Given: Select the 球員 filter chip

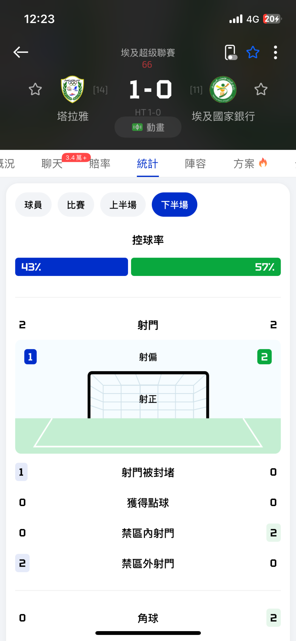Looking at the screenshot, I should coord(33,205).
